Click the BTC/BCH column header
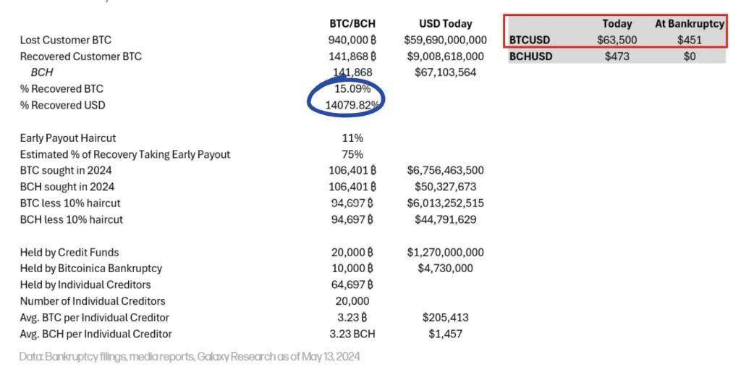 tap(352, 23)
